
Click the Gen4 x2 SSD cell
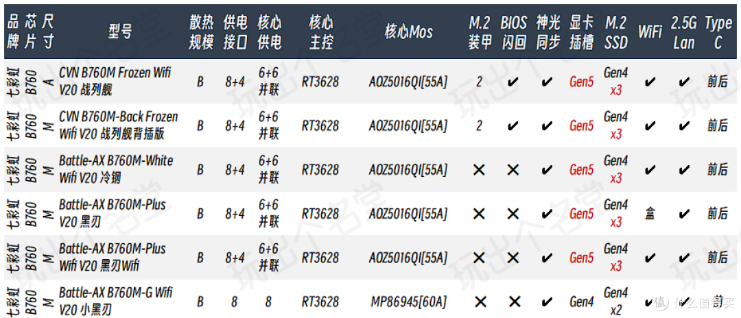coord(615,302)
